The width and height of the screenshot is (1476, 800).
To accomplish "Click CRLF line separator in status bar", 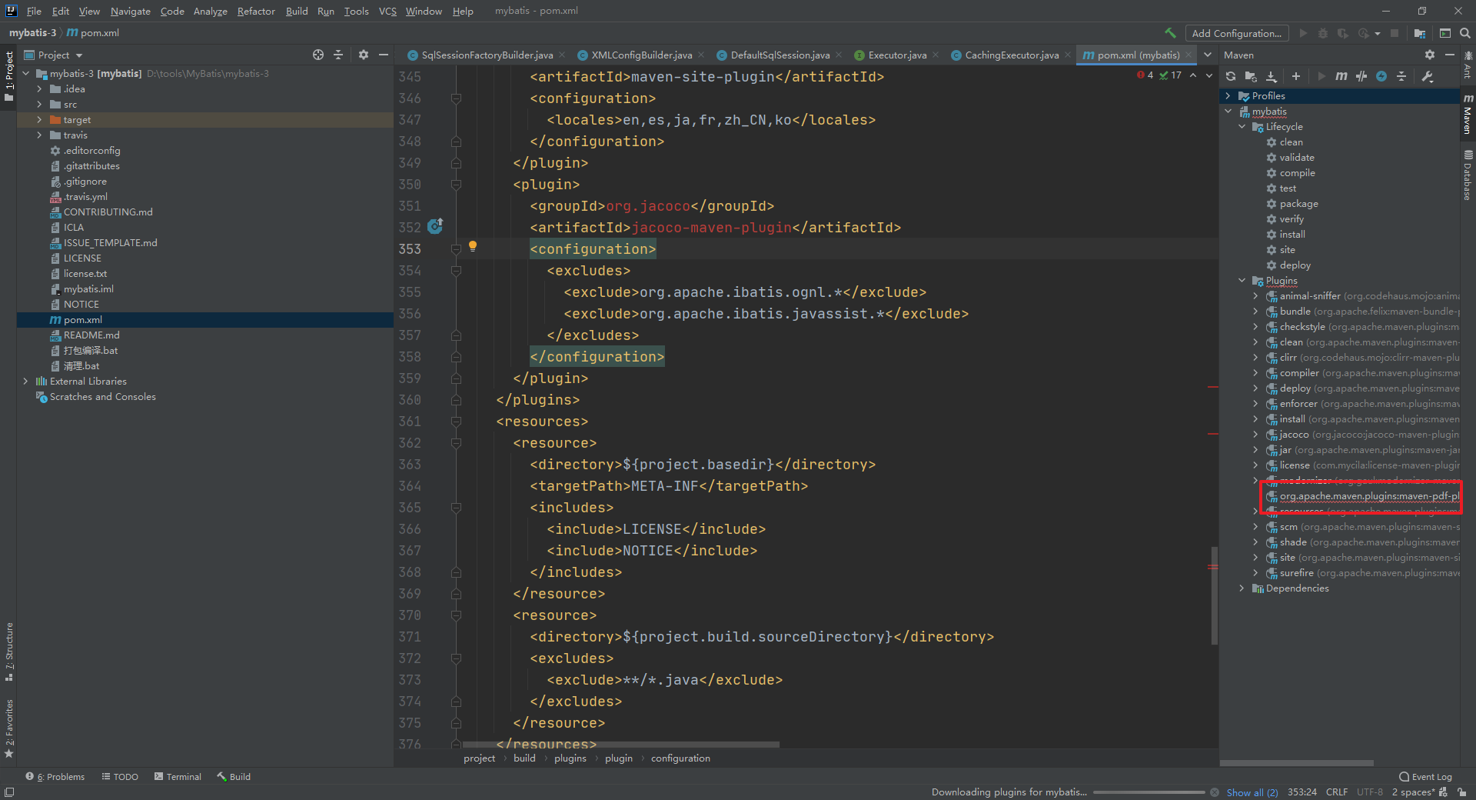I will click(x=1336, y=792).
